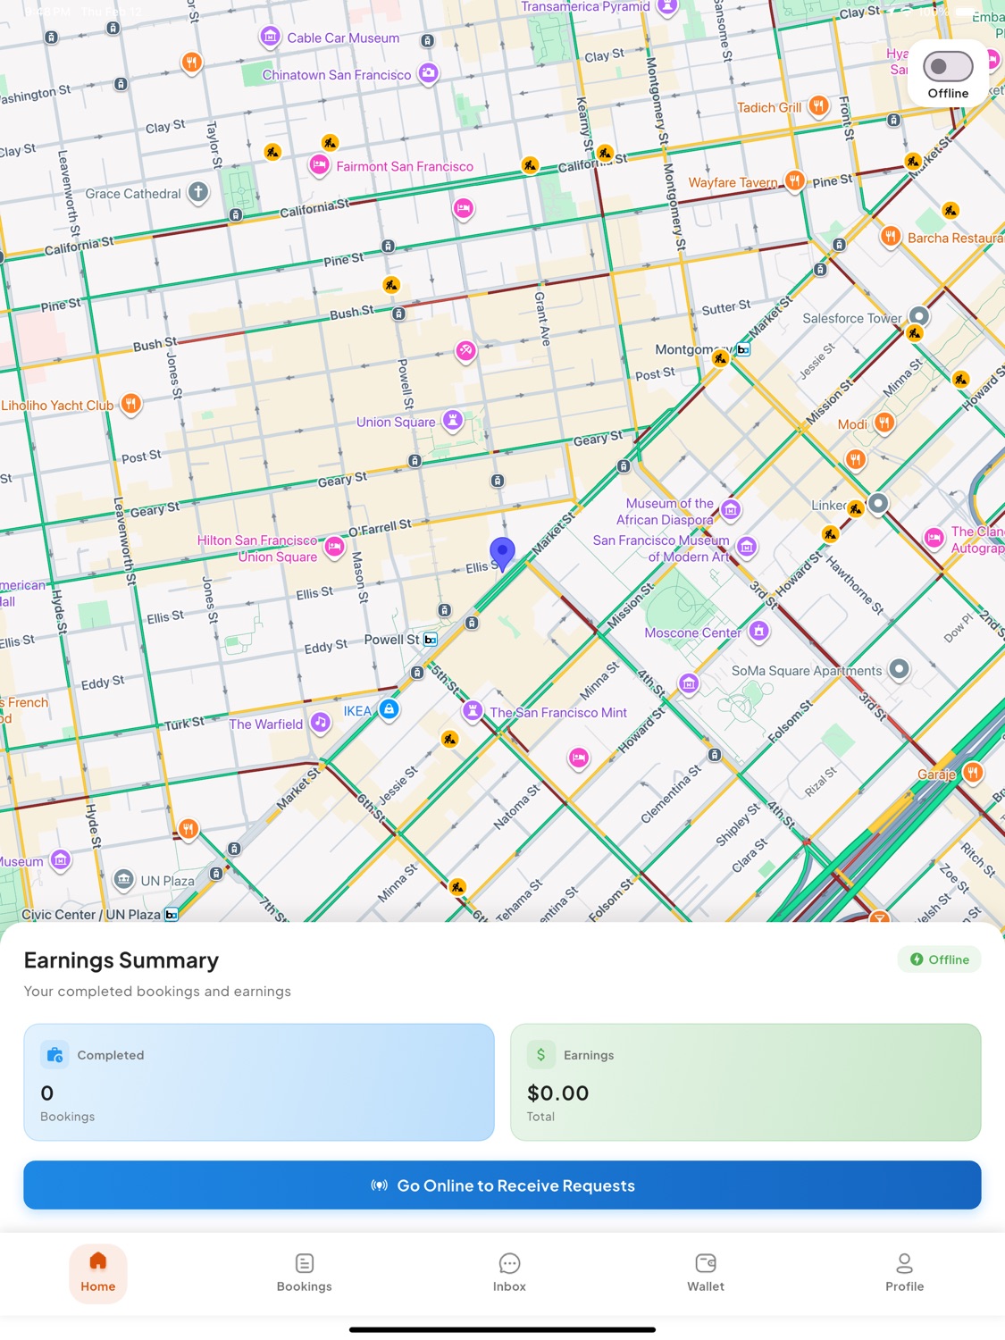Viewport: 1005px width, 1340px height.
Task: Tap Museum of the African Diaspora marker
Action: (x=731, y=509)
